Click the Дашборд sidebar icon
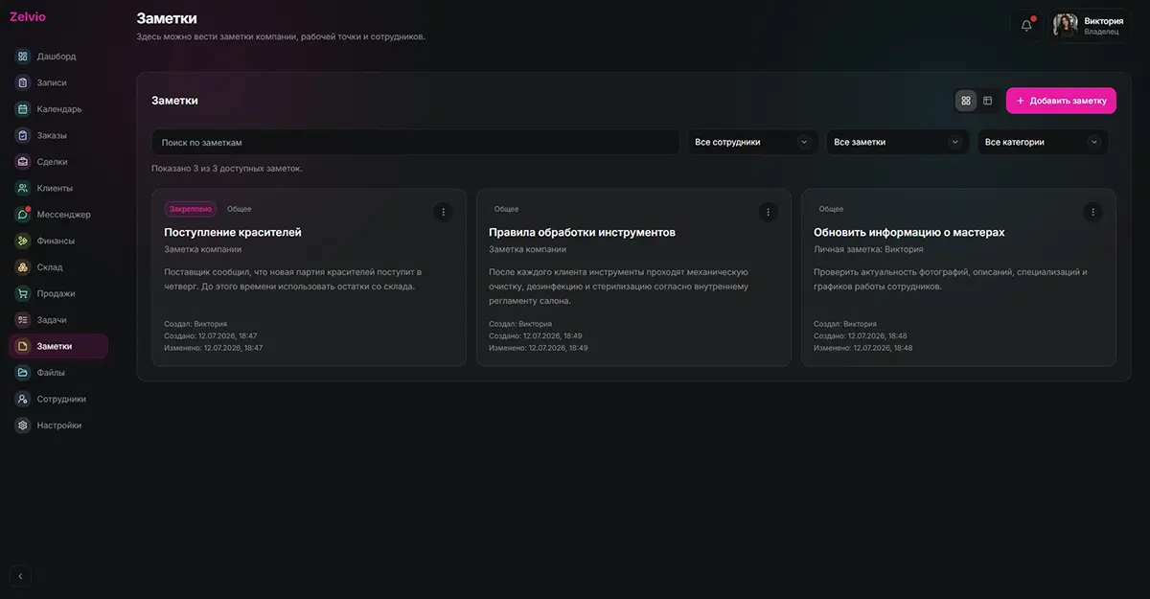 (x=23, y=57)
